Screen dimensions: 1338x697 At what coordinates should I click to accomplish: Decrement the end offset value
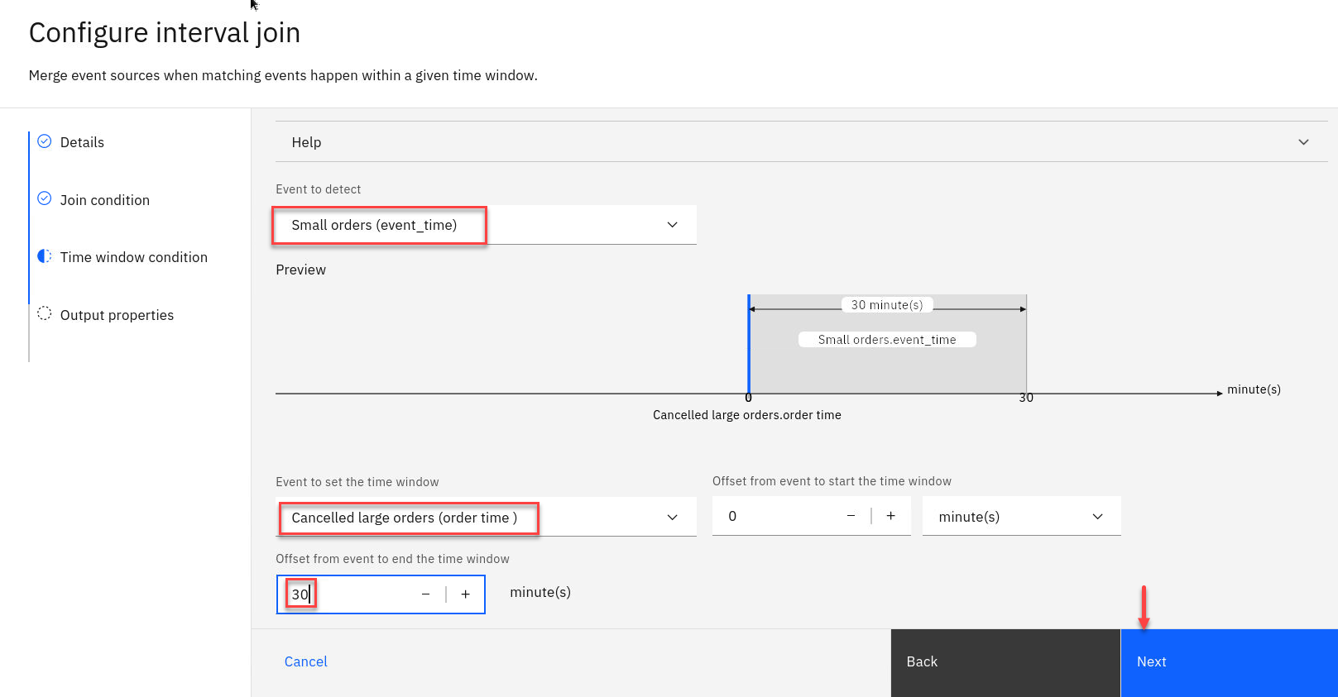[x=425, y=594]
